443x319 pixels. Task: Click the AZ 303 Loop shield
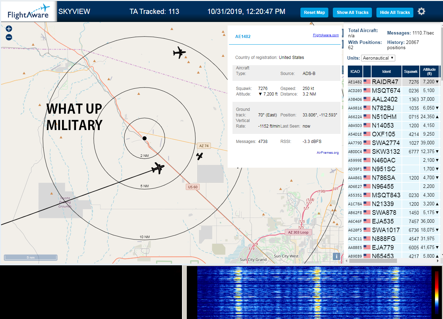[298, 232]
